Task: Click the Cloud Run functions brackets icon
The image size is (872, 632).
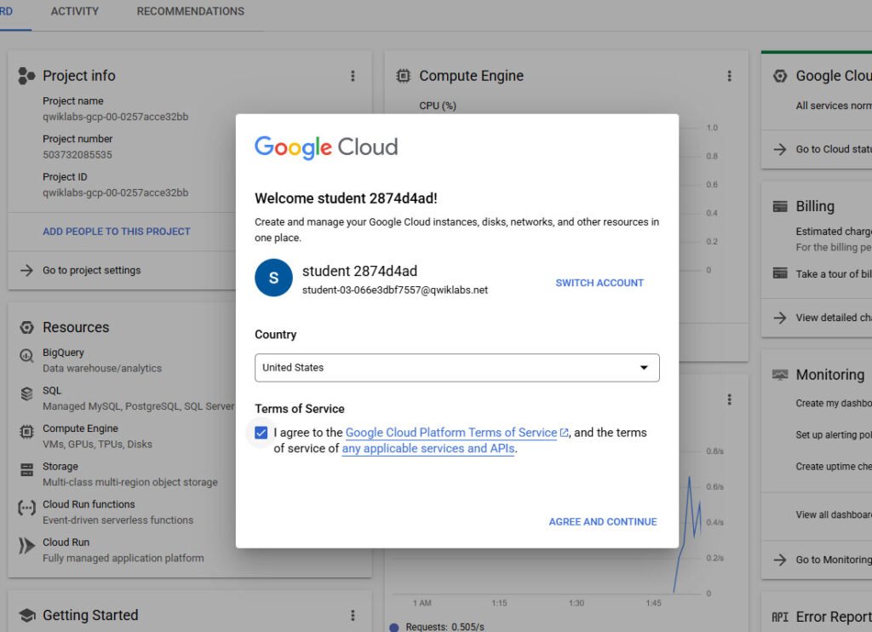Action: [x=26, y=508]
